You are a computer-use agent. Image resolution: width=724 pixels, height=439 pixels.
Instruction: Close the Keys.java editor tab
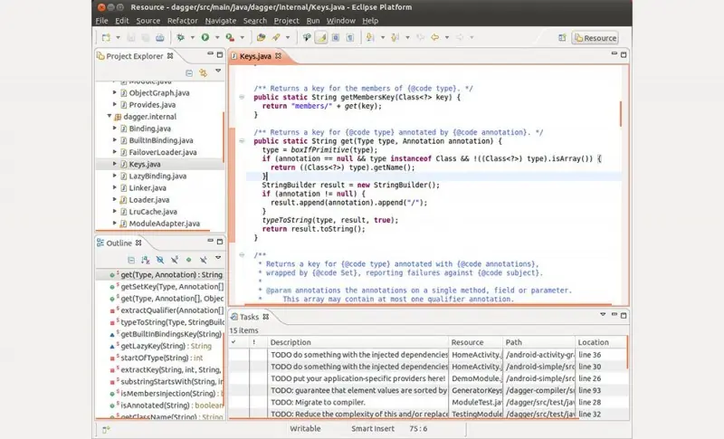(x=278, y=56)
